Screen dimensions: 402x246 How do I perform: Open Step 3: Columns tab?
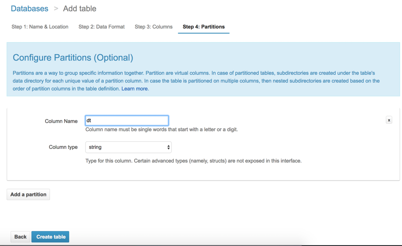click(153, 27)
